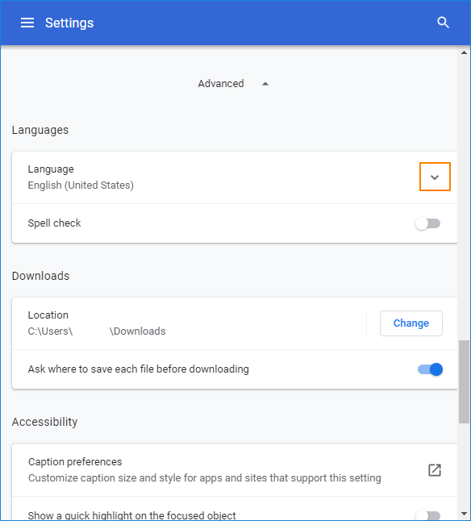Screen dimensions: 471x521
Task: Click the Downloads path text
Action: tap(97, 331)
